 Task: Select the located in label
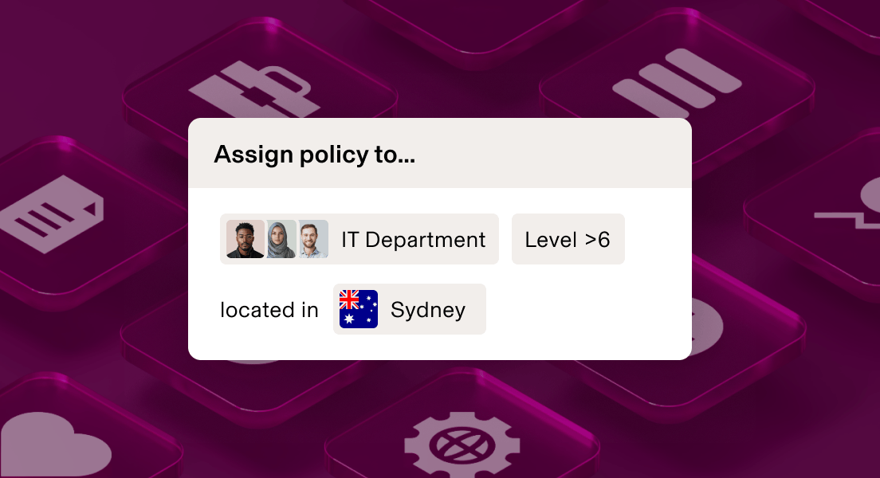[269, 310]
